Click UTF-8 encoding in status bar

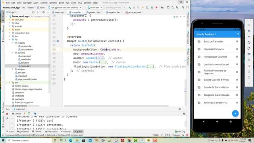(x=167, y=135)
